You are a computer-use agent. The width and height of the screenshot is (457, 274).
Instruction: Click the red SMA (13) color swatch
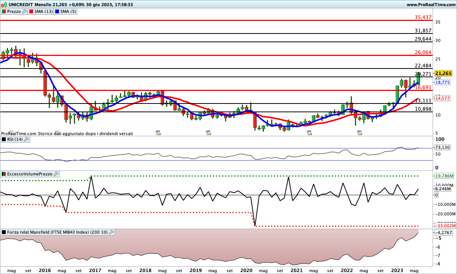[x=31, y=11]
